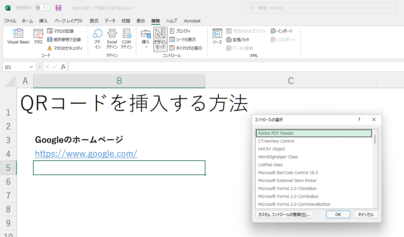Screen dimensions: 404x237
Task: Open the Name Box dropdown arrow
Action: click(x=31, y=67)
